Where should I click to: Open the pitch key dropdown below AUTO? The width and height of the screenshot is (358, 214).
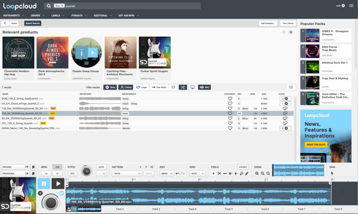click(102, 174)
